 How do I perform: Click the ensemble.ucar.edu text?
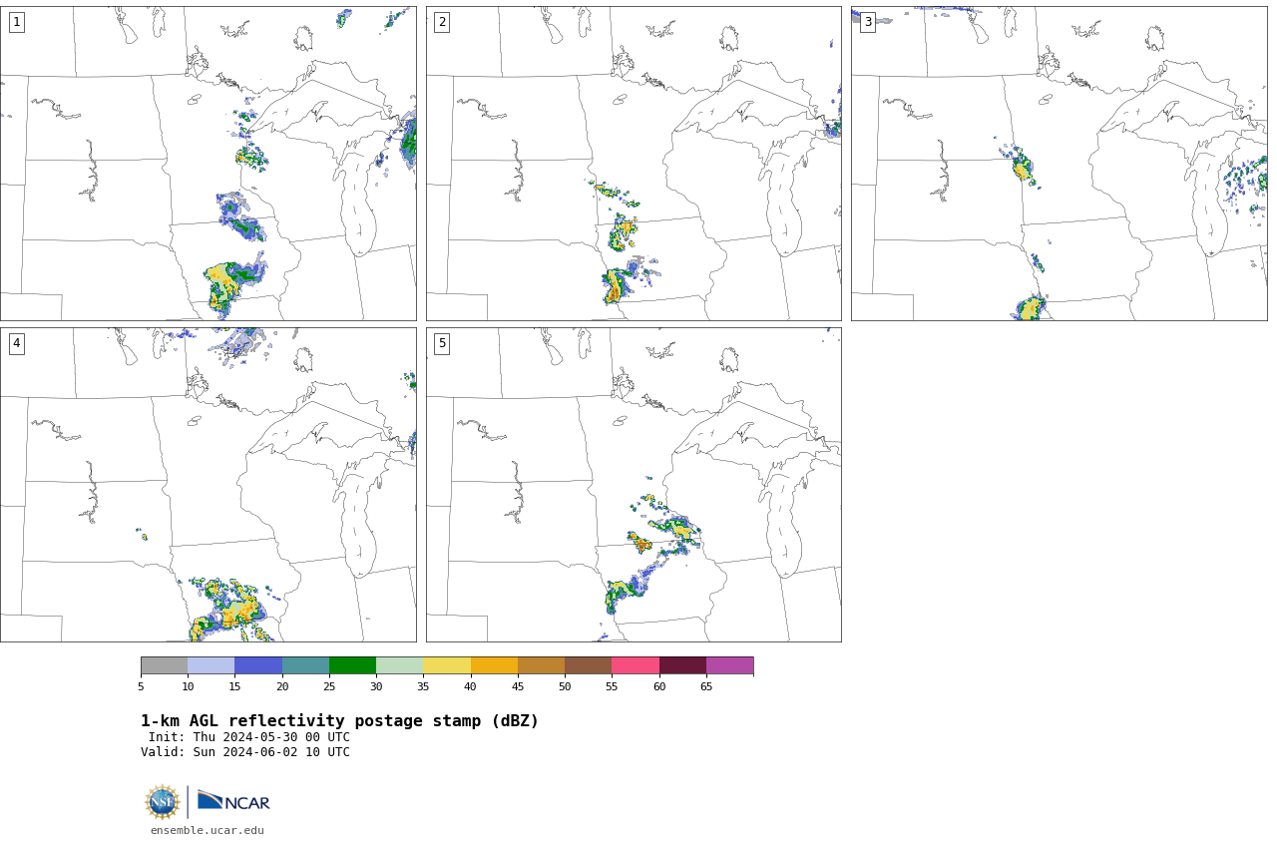point(208,830)
